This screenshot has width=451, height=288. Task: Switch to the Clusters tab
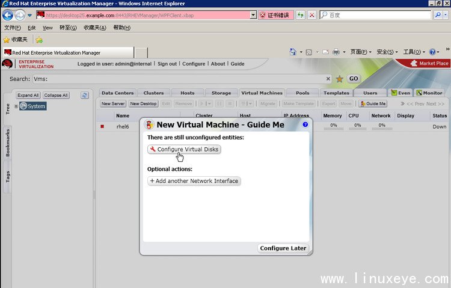153,93
